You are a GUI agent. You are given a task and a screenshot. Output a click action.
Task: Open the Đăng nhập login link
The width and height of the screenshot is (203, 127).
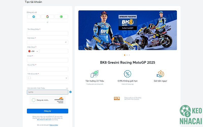tap(54, 125)
